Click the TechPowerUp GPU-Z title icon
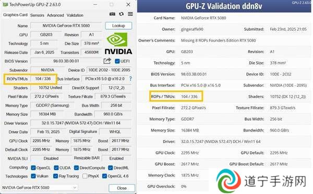The image size is (313, 194). [x=5, y=4]
